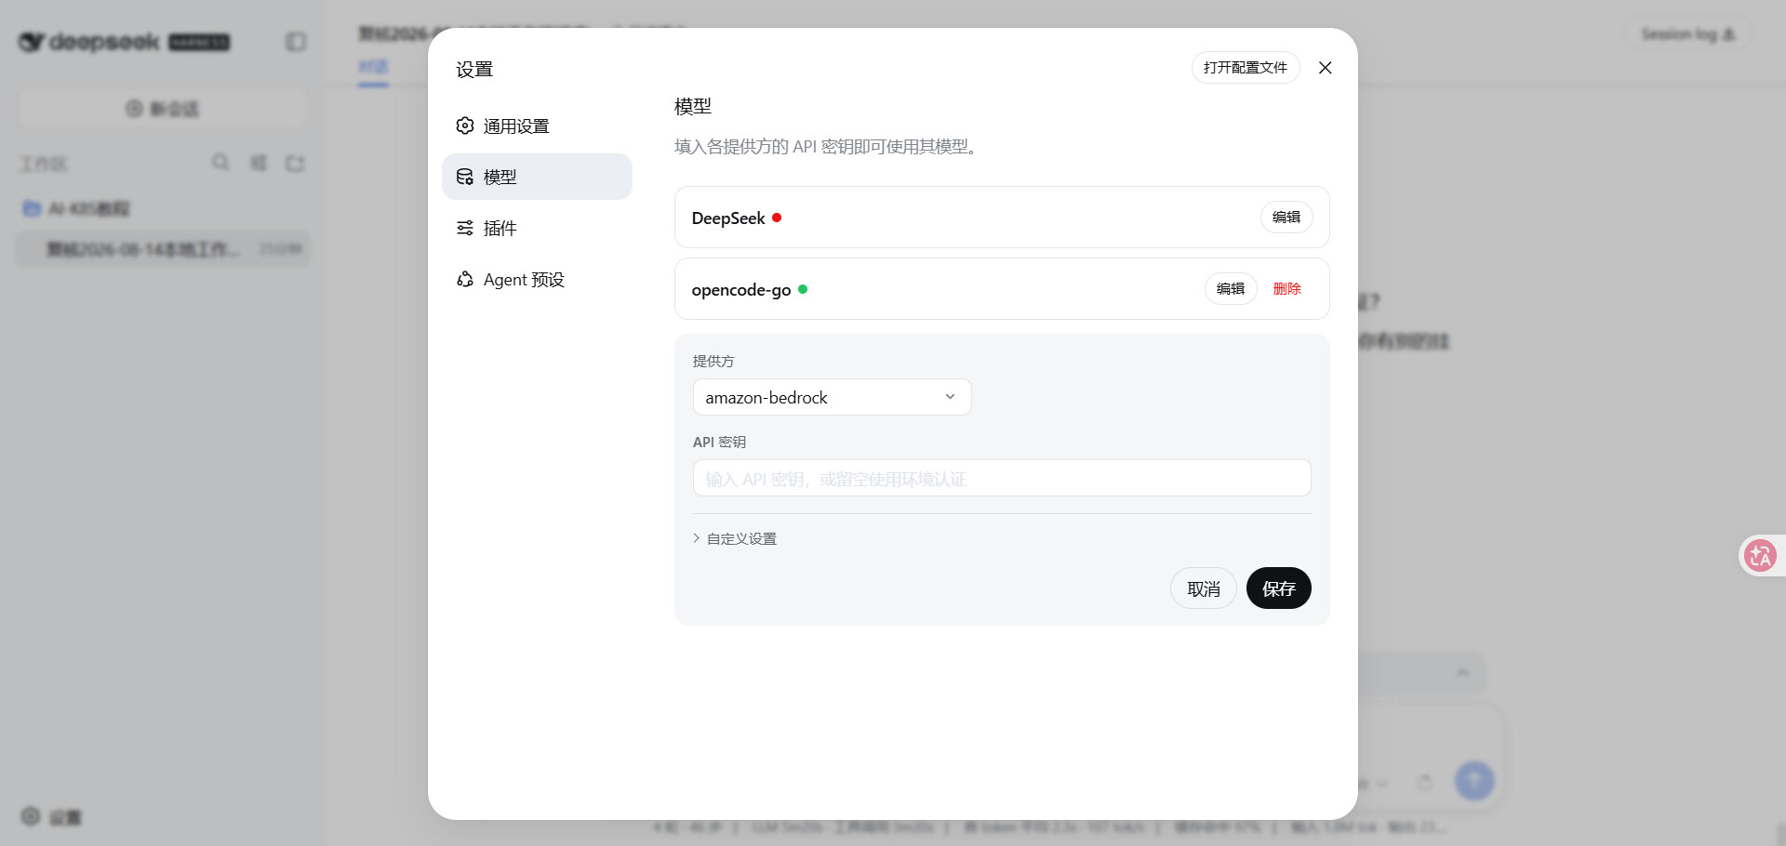Save the provider with 保存

1279,588
